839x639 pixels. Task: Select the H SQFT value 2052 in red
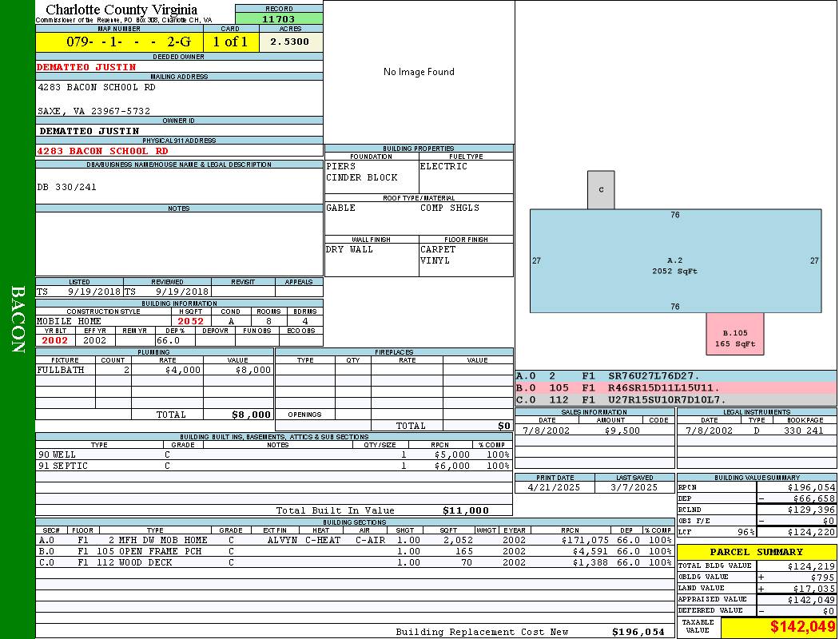(190, 321)
